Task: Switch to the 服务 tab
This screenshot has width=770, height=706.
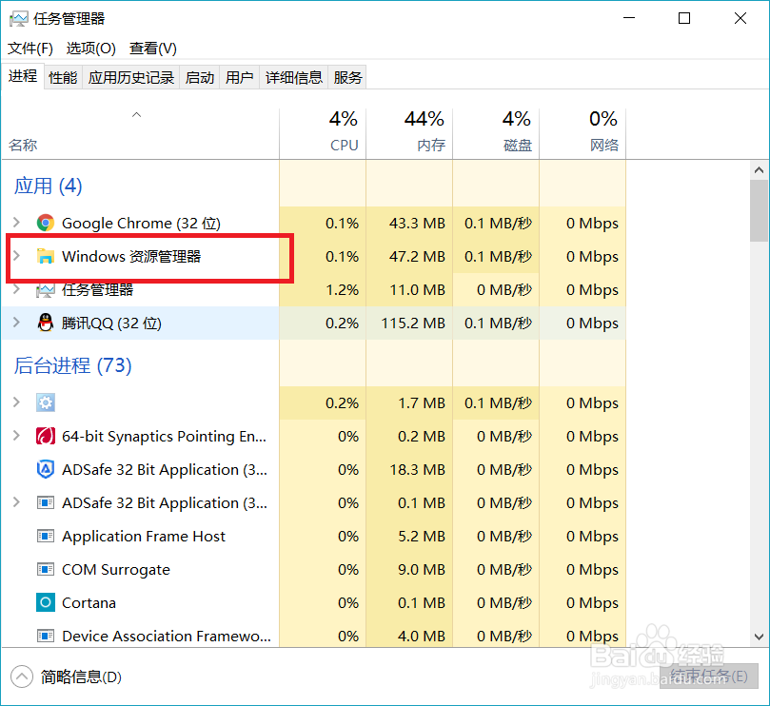Action: 347,78
